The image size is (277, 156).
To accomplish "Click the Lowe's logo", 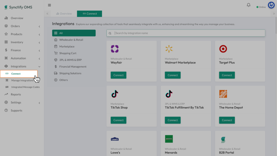I will click(x=115, y=139).
